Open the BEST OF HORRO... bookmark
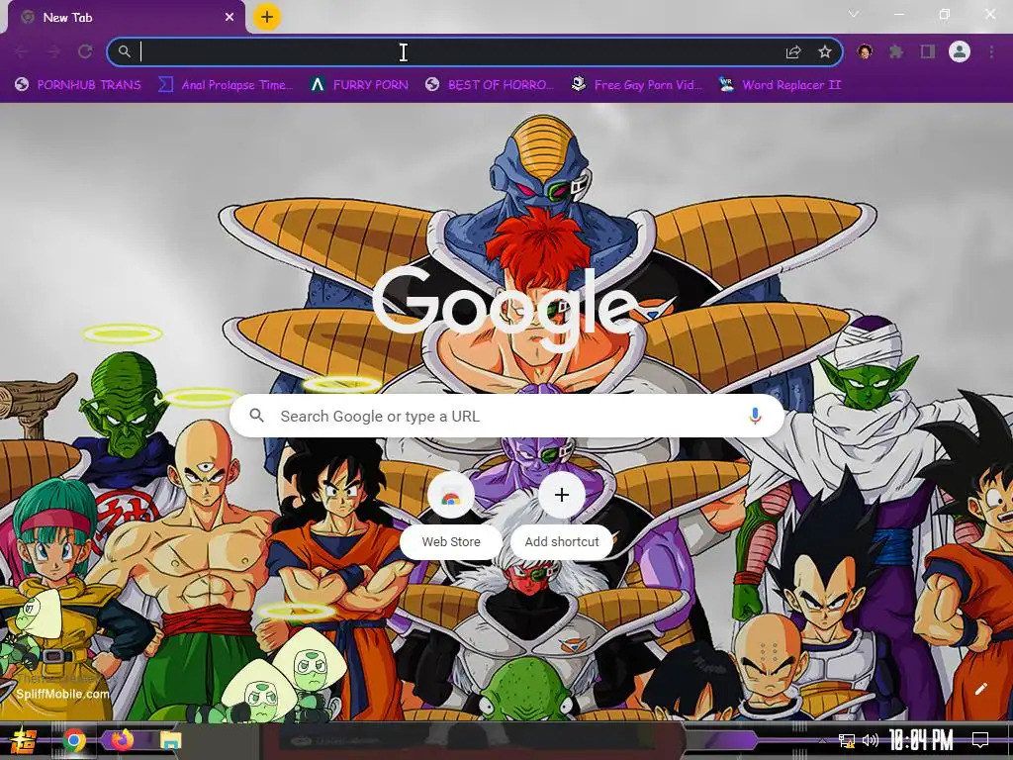This screenshot has width=1013, height=760. pyautogui.click(x=490, y=85)
